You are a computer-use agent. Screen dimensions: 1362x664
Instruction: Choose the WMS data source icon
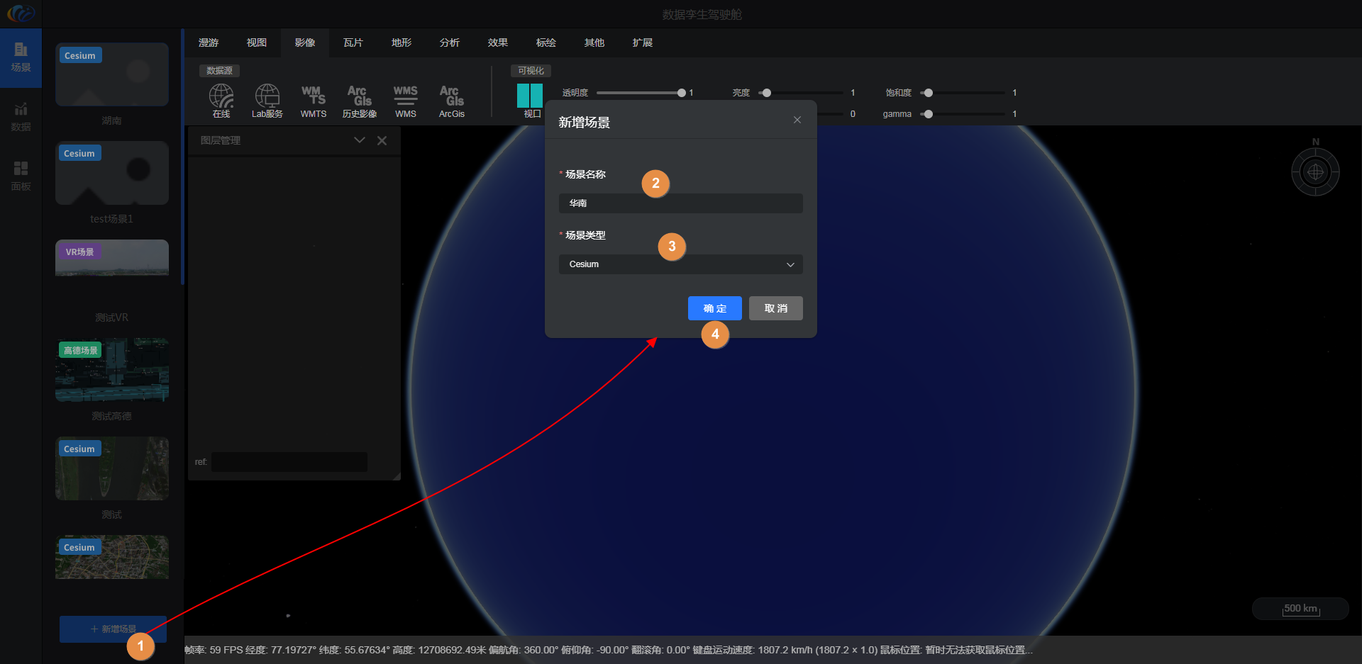click(406, 100)
